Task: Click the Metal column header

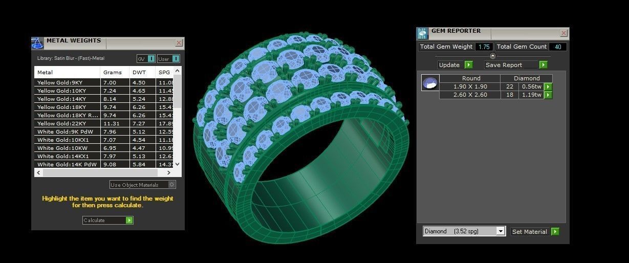Action: click(x=67, y=72)
